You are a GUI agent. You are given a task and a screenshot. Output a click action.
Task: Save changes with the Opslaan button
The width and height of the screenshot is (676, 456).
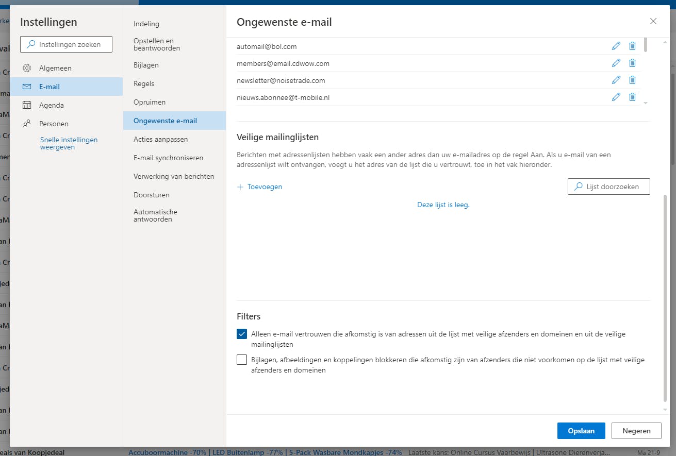pyautogui.click(x=581, y=431)
